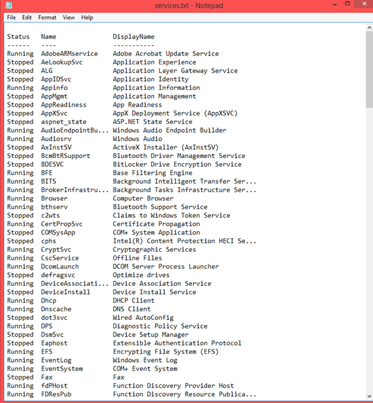Screen dimensions: 373x403
Task: Click the vertical scrollbar thumb
Action: point(369,69)
